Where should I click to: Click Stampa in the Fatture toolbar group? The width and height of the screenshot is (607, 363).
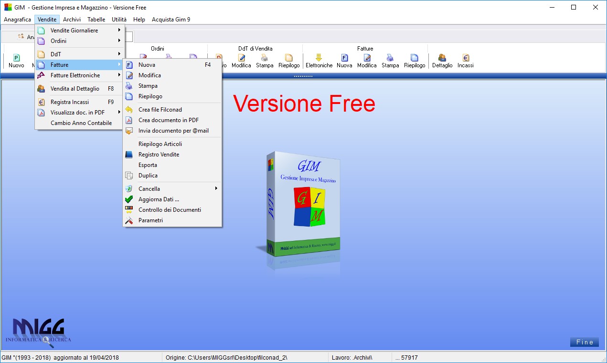pos(390,61)
